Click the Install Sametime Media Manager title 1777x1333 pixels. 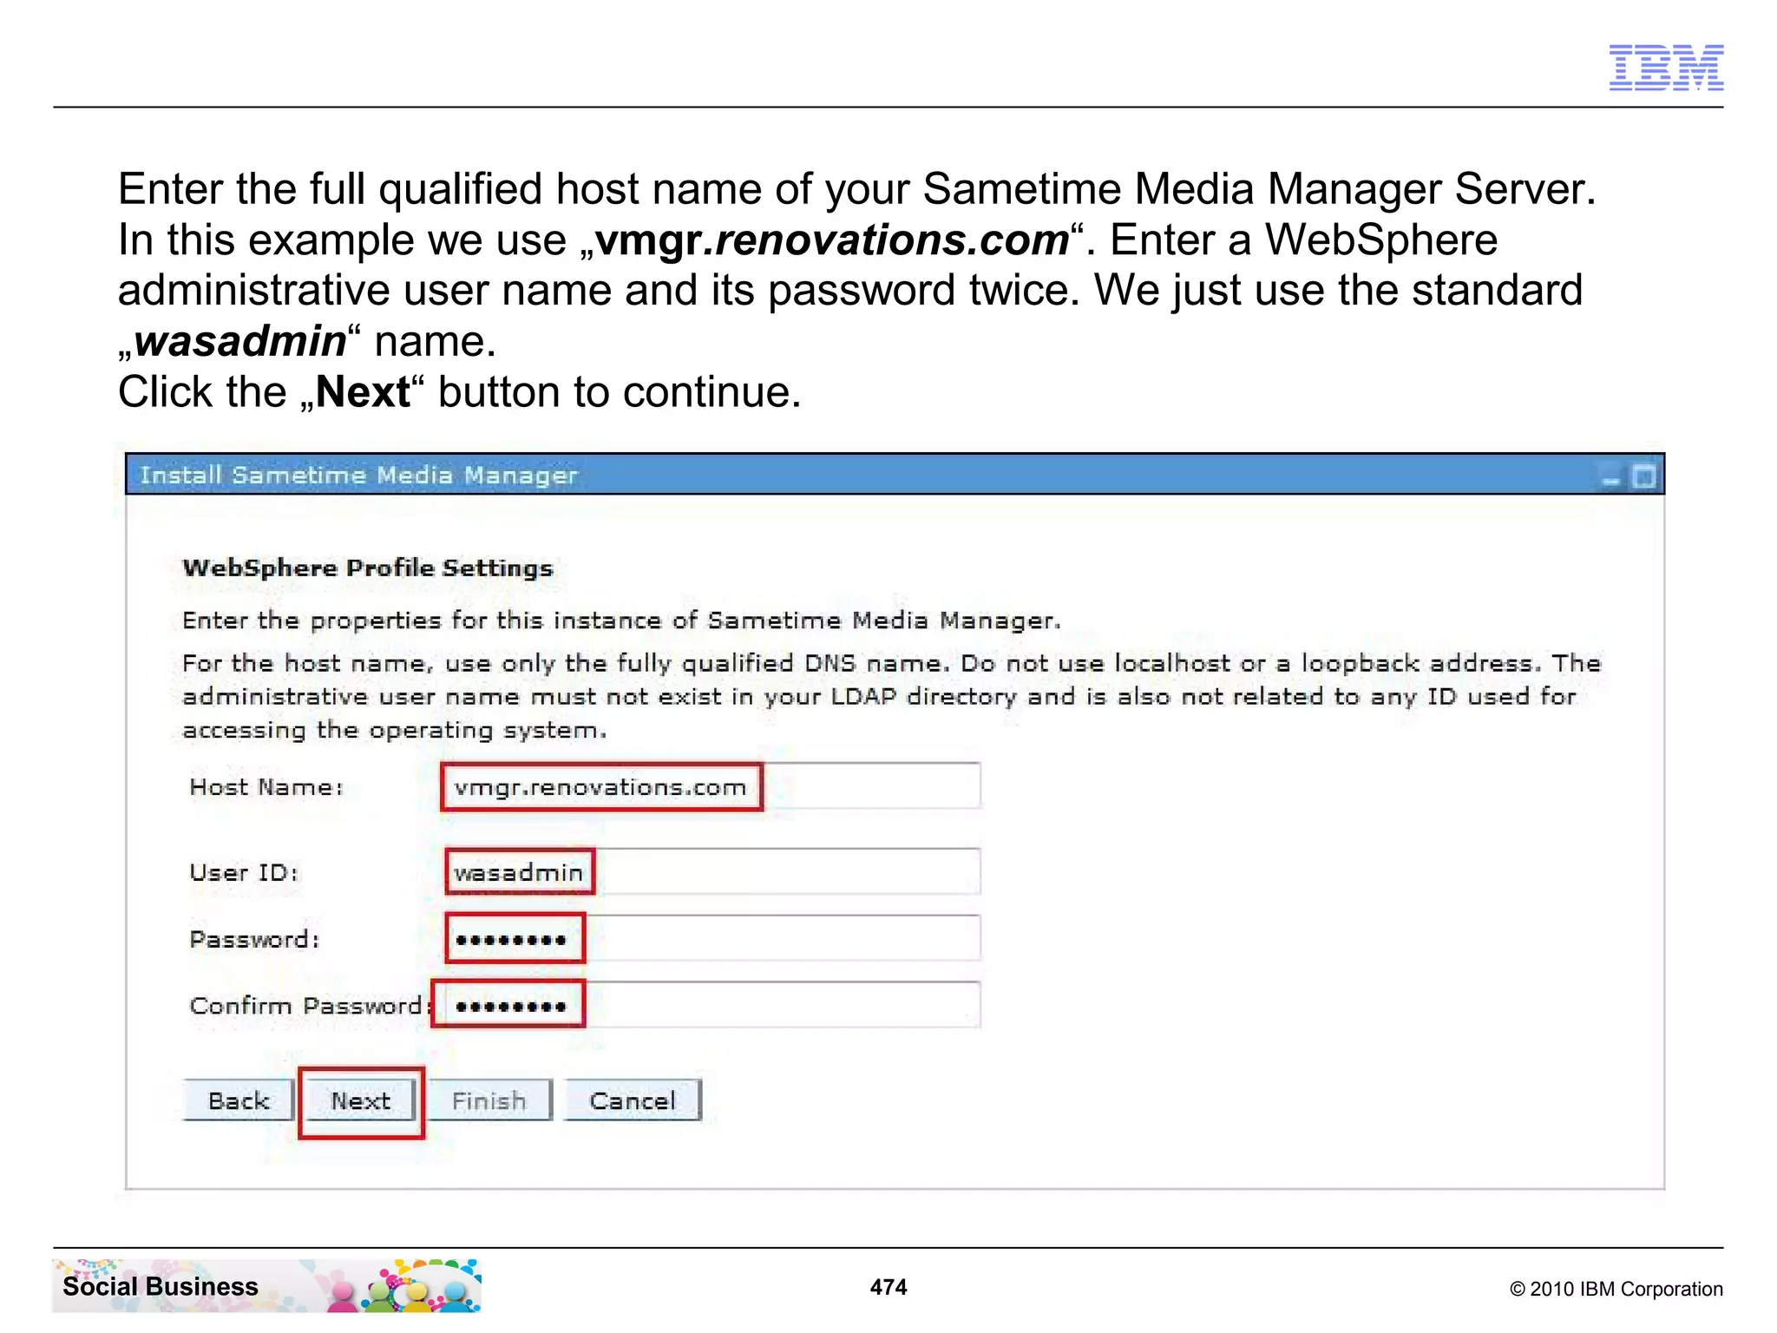pos(358,476)
